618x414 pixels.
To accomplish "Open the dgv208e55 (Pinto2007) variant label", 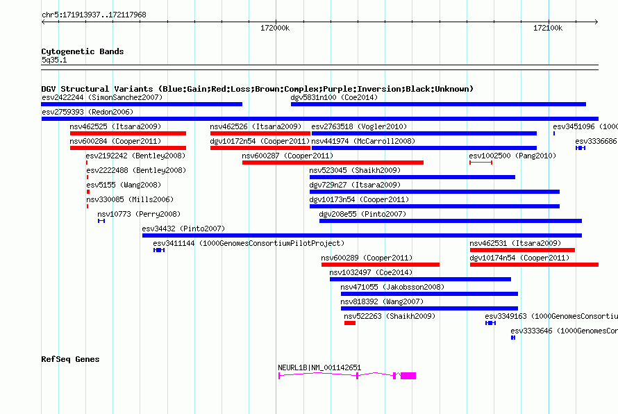I will coord(362,214).
